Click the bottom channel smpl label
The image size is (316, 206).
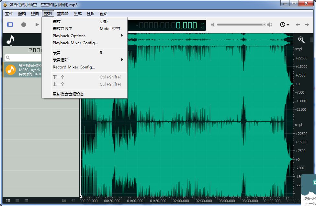coord(299,125)
